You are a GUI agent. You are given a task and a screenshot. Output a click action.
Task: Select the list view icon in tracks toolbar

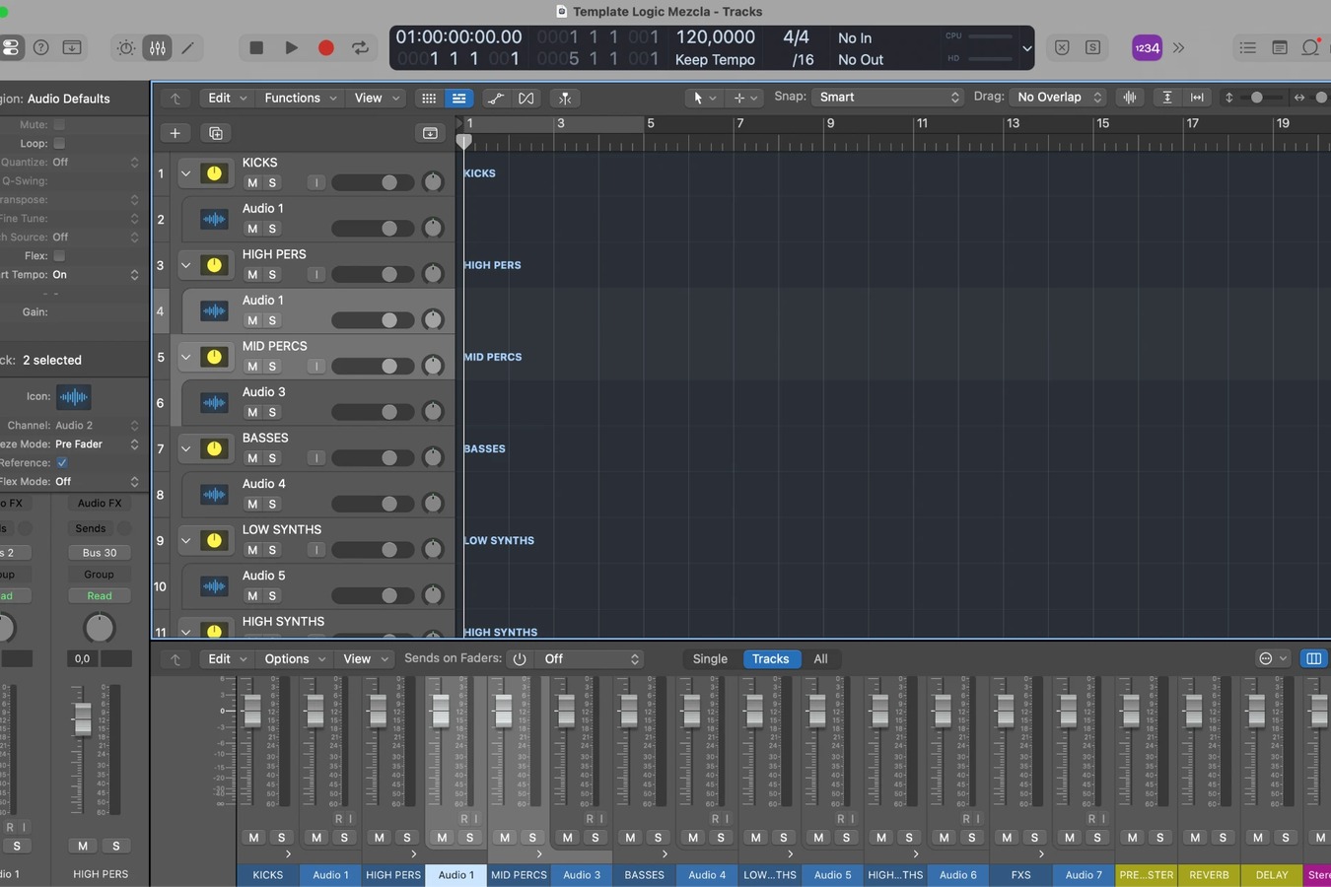458,98
